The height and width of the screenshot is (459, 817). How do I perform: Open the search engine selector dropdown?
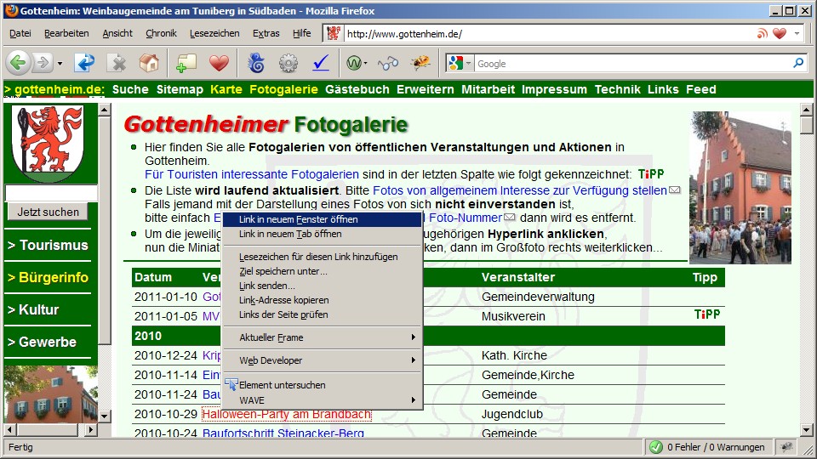tap(460, 63)
